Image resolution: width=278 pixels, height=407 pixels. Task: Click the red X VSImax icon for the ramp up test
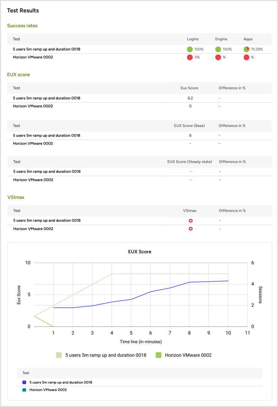point(190,220)
